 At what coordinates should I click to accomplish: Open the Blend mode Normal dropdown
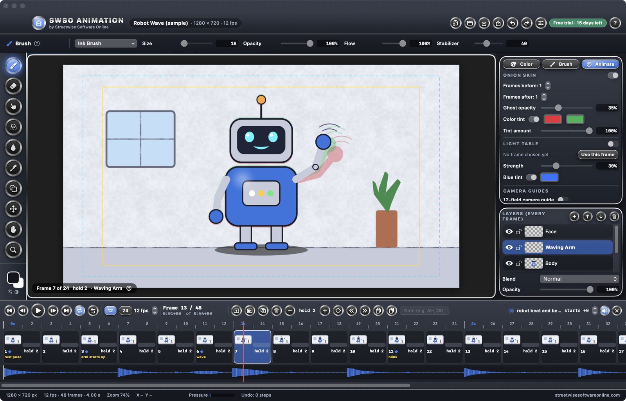click(x=579, y=279)
